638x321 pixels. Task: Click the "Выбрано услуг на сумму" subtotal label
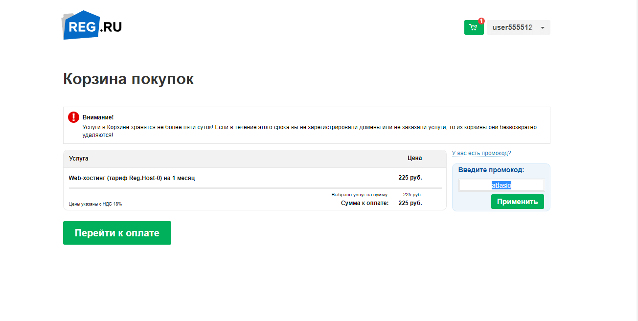[x=360, y=195]
